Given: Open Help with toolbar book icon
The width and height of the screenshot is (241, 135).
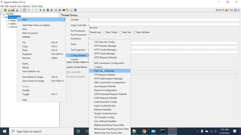Looking at the screenshot, I should click(x=75, y=10).
